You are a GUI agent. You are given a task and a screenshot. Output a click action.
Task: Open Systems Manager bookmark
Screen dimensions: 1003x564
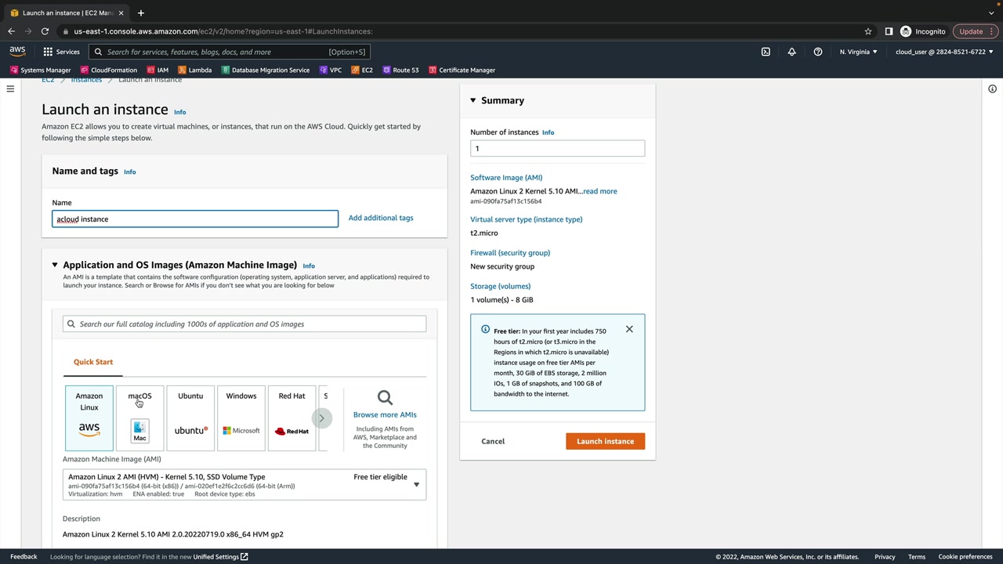pyautogui.click(x=40, y=70)
